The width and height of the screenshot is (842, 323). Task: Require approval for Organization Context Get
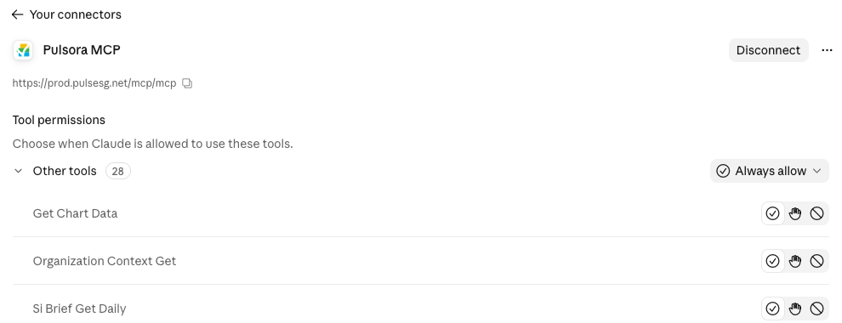[794, 261]
